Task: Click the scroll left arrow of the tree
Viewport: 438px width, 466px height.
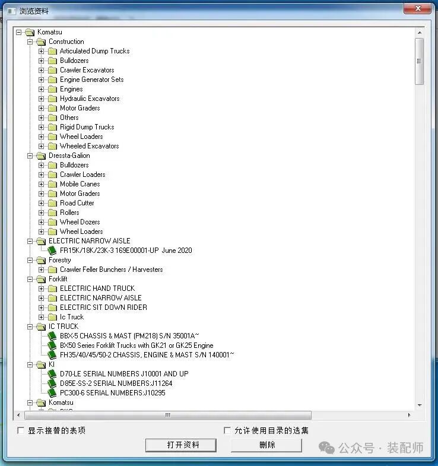Action: click(18, 415)
